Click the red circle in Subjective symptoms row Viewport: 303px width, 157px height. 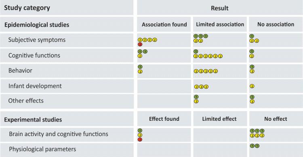(x=140, y=45)
